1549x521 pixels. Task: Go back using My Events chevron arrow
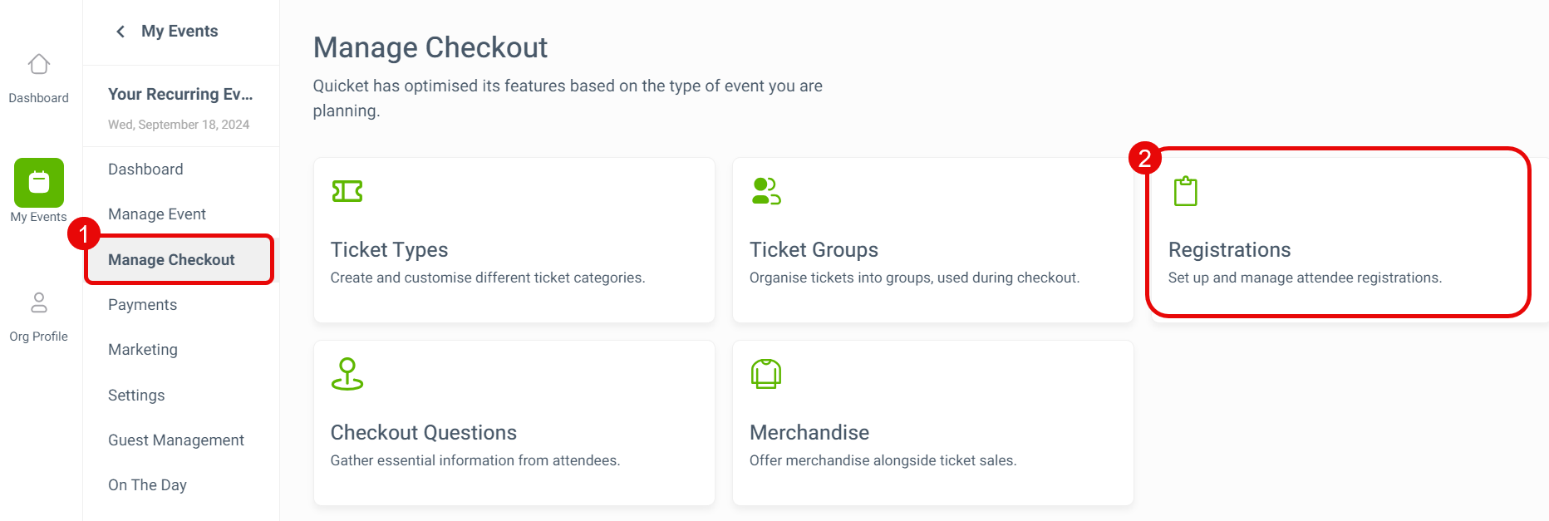point(120,32)
